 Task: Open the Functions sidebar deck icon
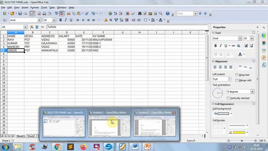(x=264, y=65)
